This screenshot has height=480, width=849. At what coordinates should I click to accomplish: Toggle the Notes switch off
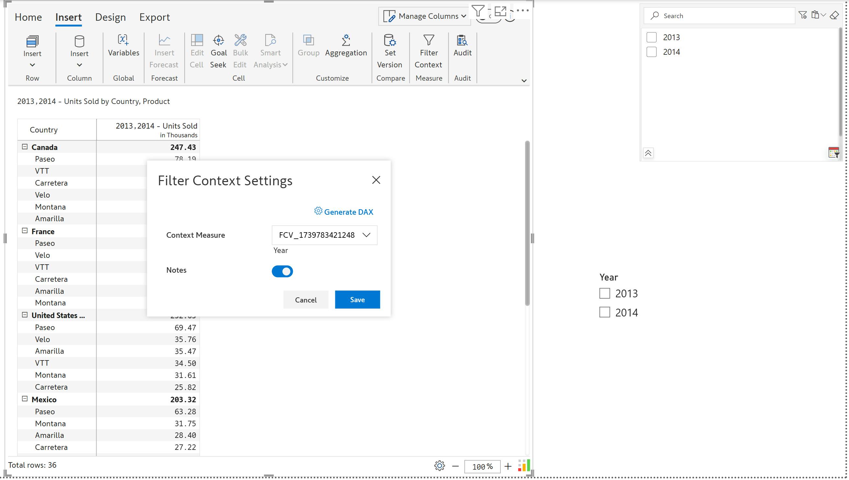click(282, 271)
